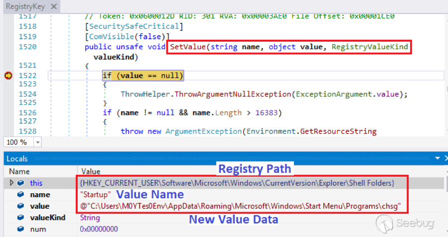Open the Locals panel options dropdown
Screen dimensions: 448x237
tap(438, 158)
